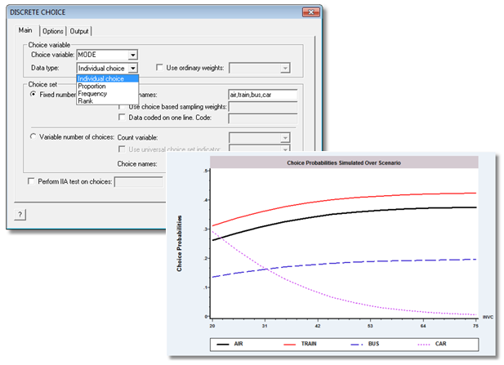
Task: Expand the Choice variable MODE dropdown
Action: coord(133,55)
